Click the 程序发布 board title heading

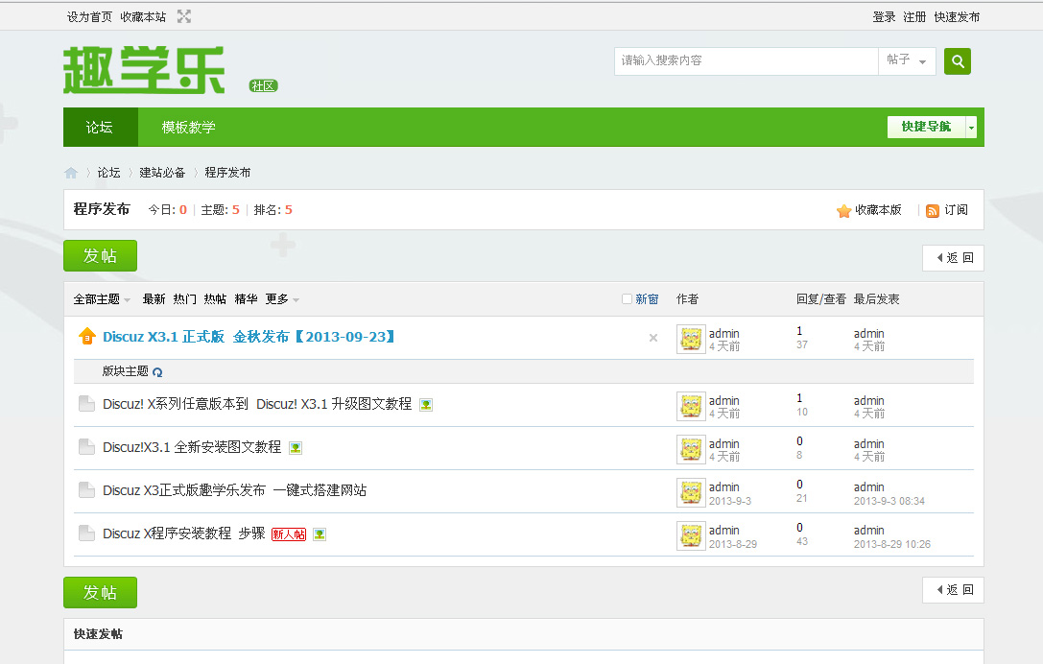coord(102,209)
